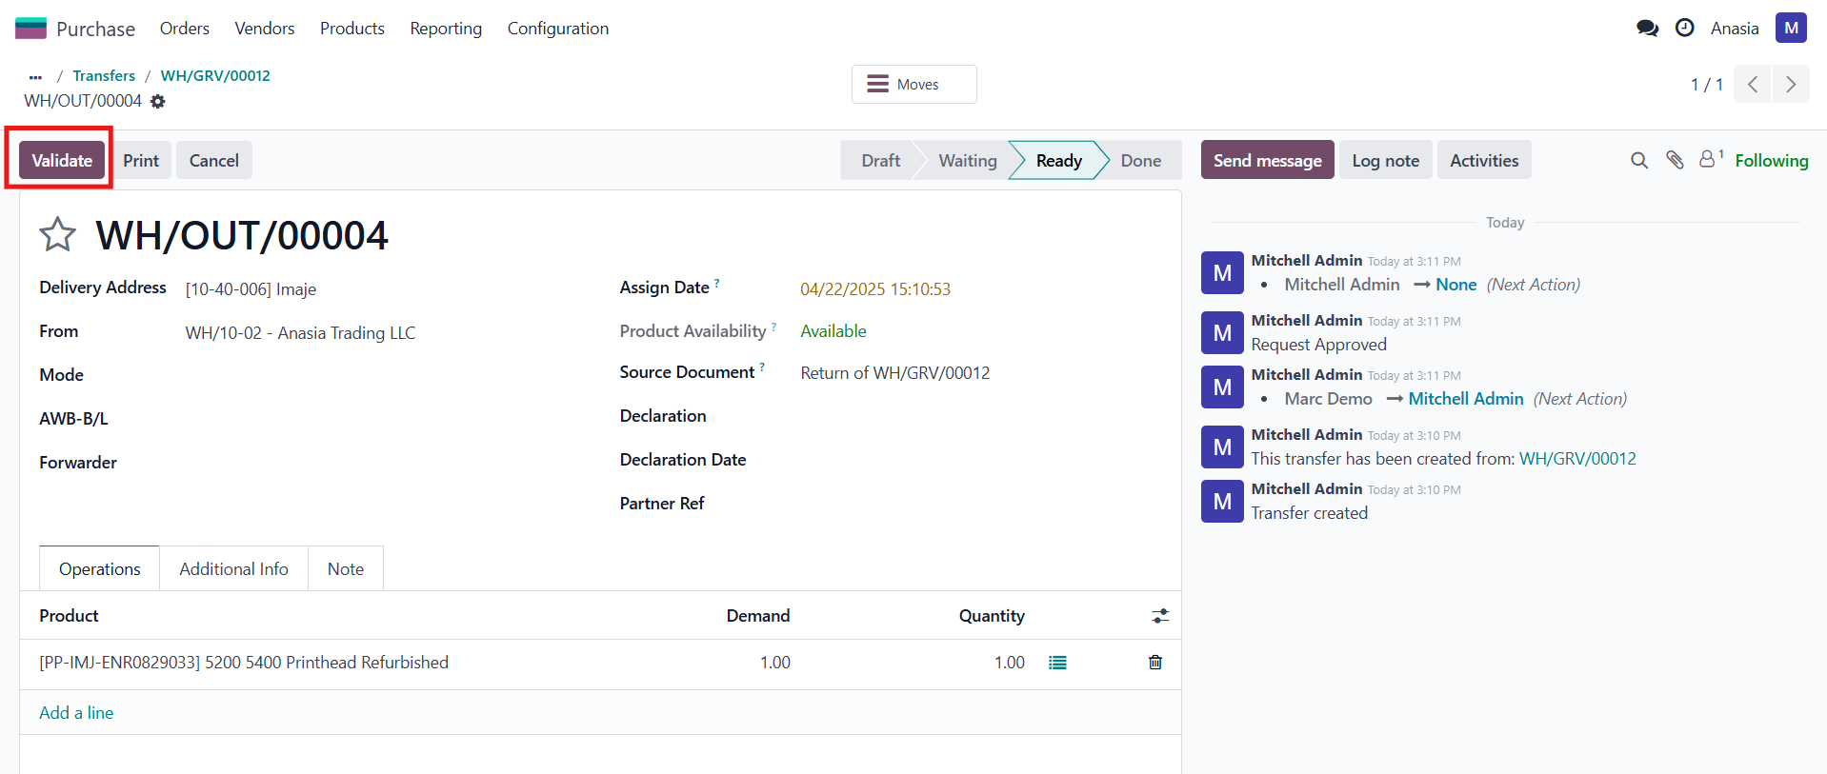
Task: Delete the Printhead Refurbished product line
Action: tap(1154, 663)
